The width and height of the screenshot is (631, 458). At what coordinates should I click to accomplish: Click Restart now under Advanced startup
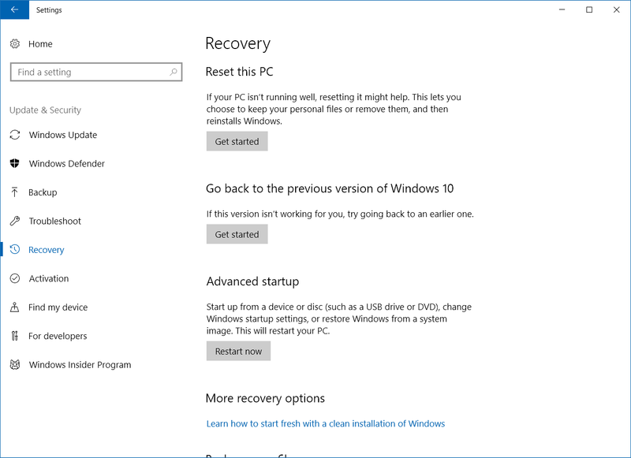[238, 351]
